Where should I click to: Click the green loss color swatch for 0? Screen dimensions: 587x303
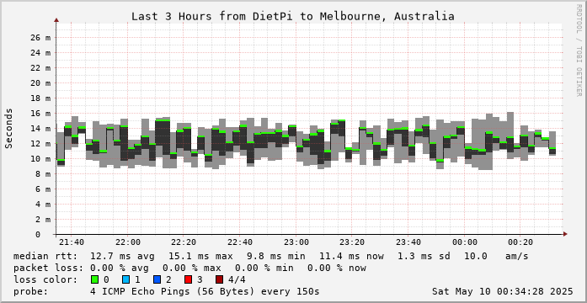pos(94,279)
